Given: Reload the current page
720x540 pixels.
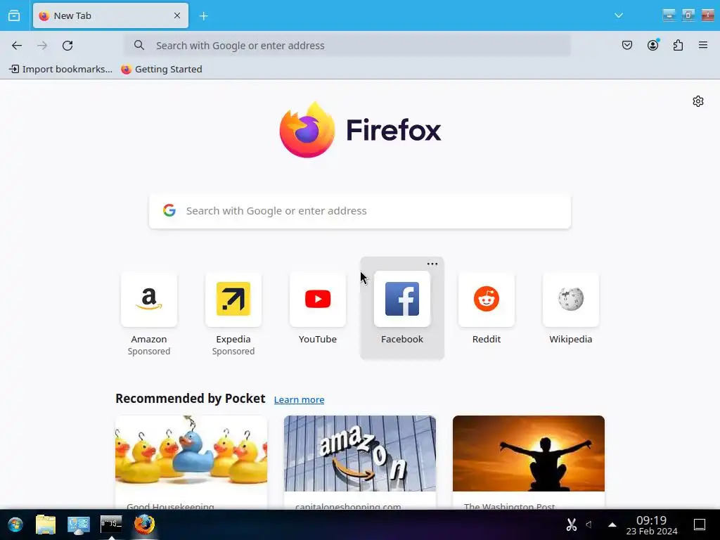Looking at the screenshot, I should (67, 46).
